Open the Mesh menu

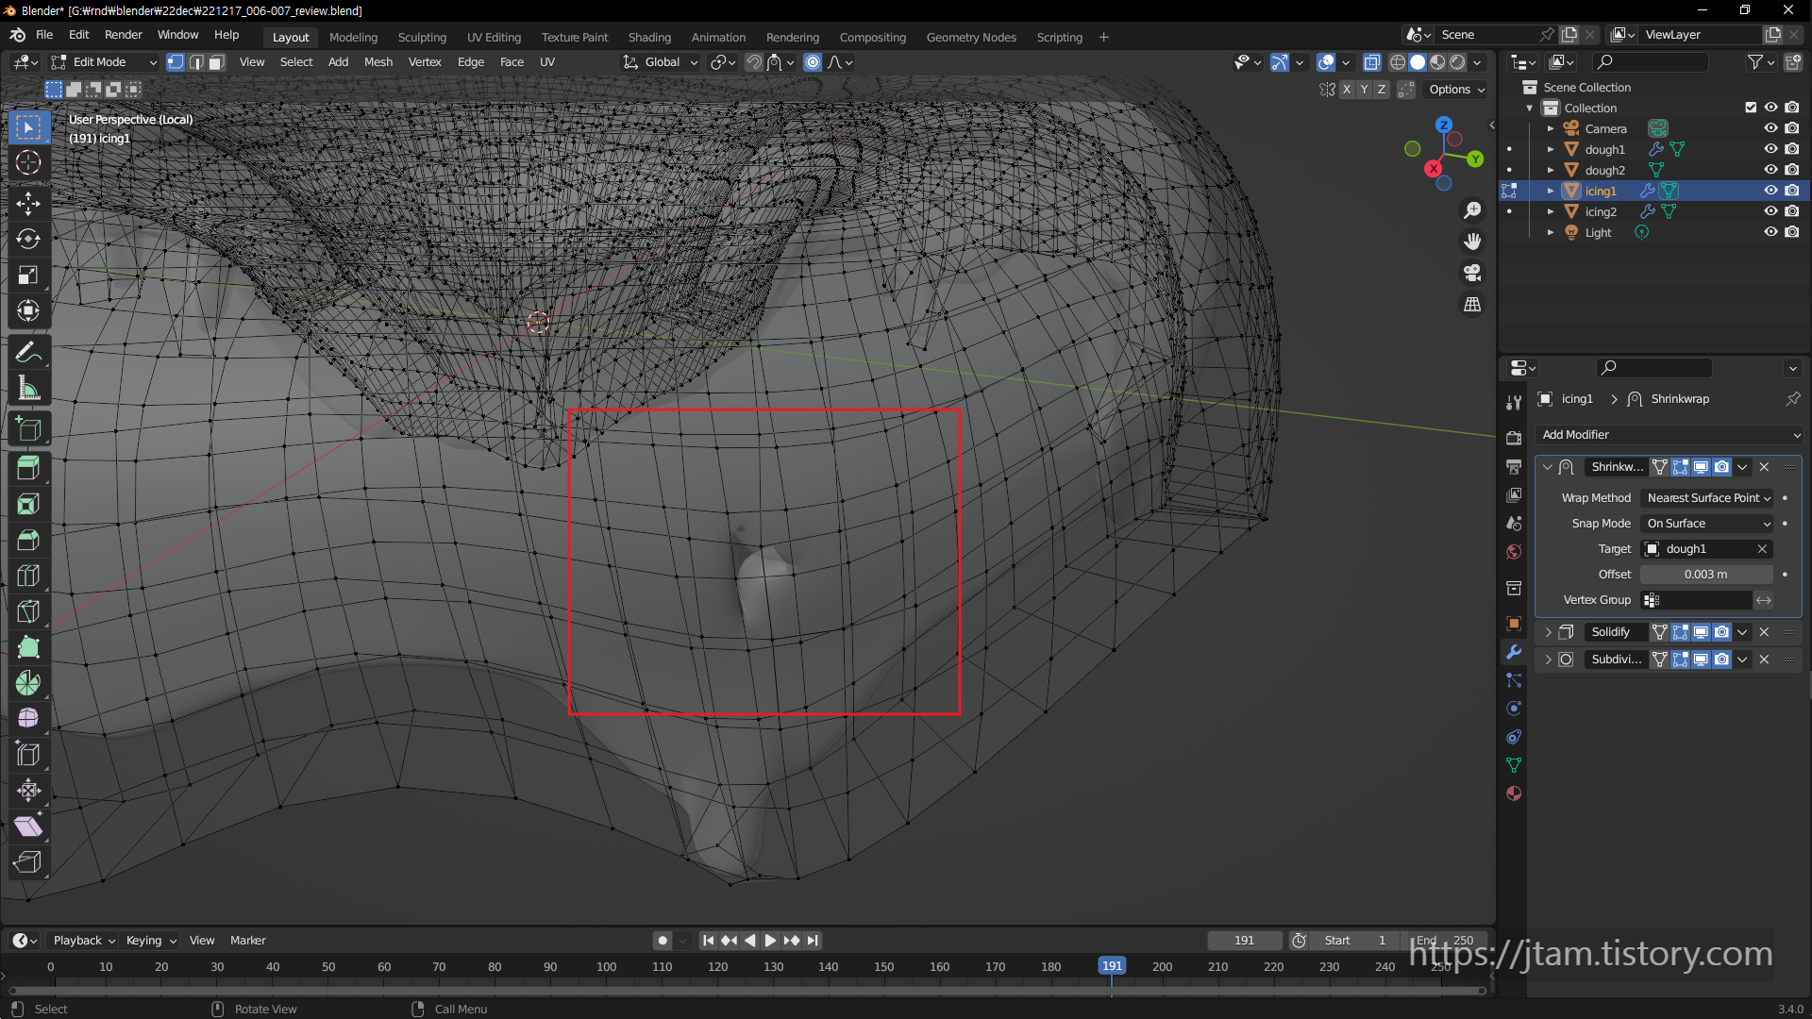pyautogui.click(x=377, y=62)
